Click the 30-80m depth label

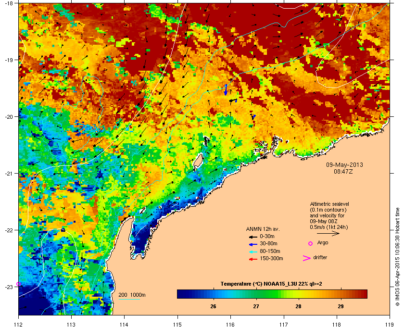tap(268, 243)
